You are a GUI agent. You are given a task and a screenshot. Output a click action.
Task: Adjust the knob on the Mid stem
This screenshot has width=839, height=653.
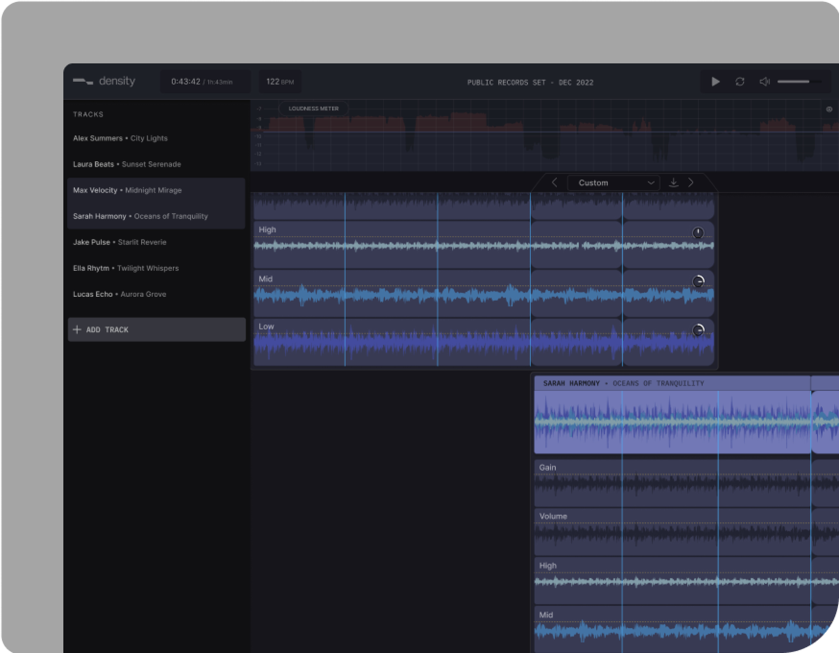point(698,282)
